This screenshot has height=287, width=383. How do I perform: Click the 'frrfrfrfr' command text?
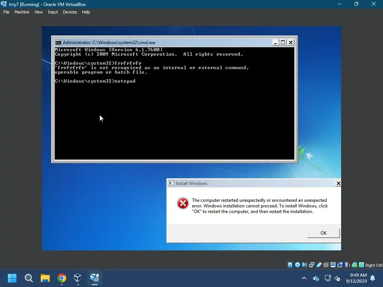click(x=128, y=63)
